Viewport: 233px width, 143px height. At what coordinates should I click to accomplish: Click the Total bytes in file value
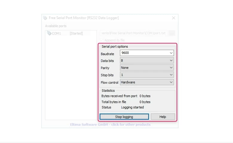[x=145, y=102]
